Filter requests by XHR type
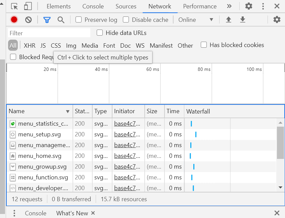Image resolution: width=285 pixels, height=218 pixels. click(30, 46)
